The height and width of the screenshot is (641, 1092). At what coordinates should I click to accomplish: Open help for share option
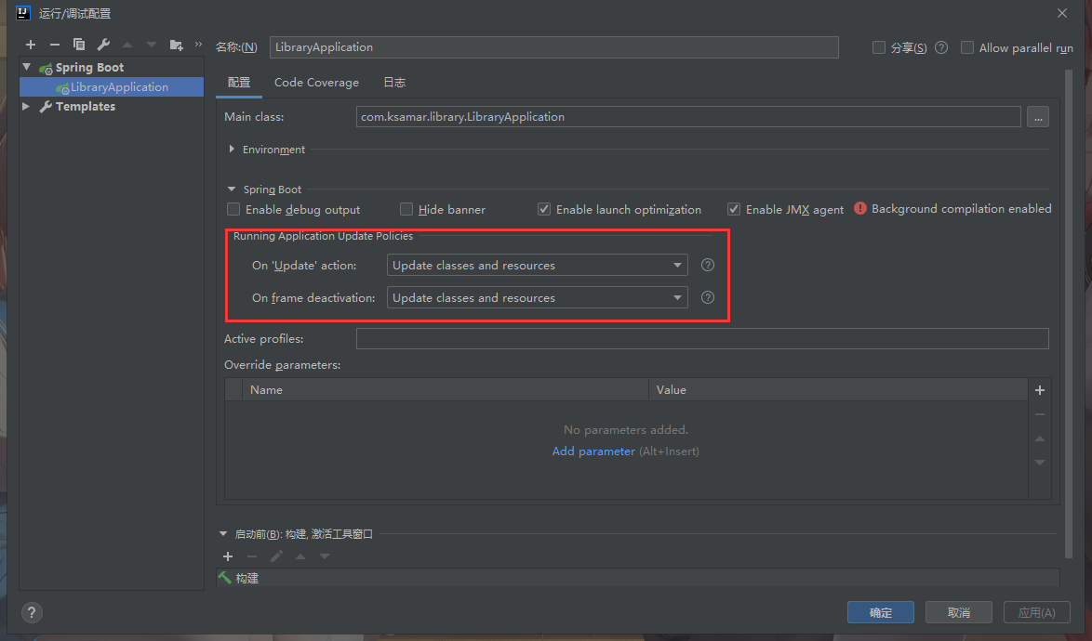(941, 47)
